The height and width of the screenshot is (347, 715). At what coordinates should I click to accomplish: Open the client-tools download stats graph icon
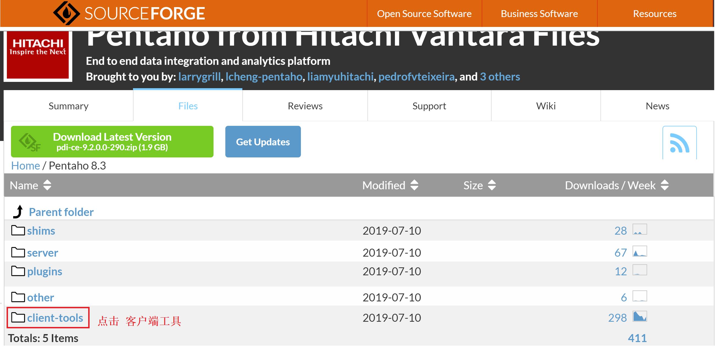639,317
